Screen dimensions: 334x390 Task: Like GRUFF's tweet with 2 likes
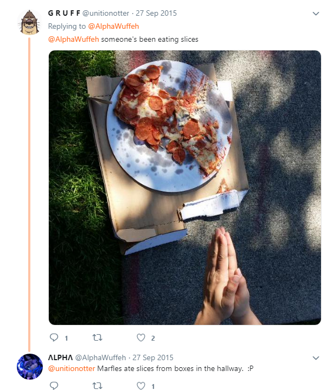141,337
